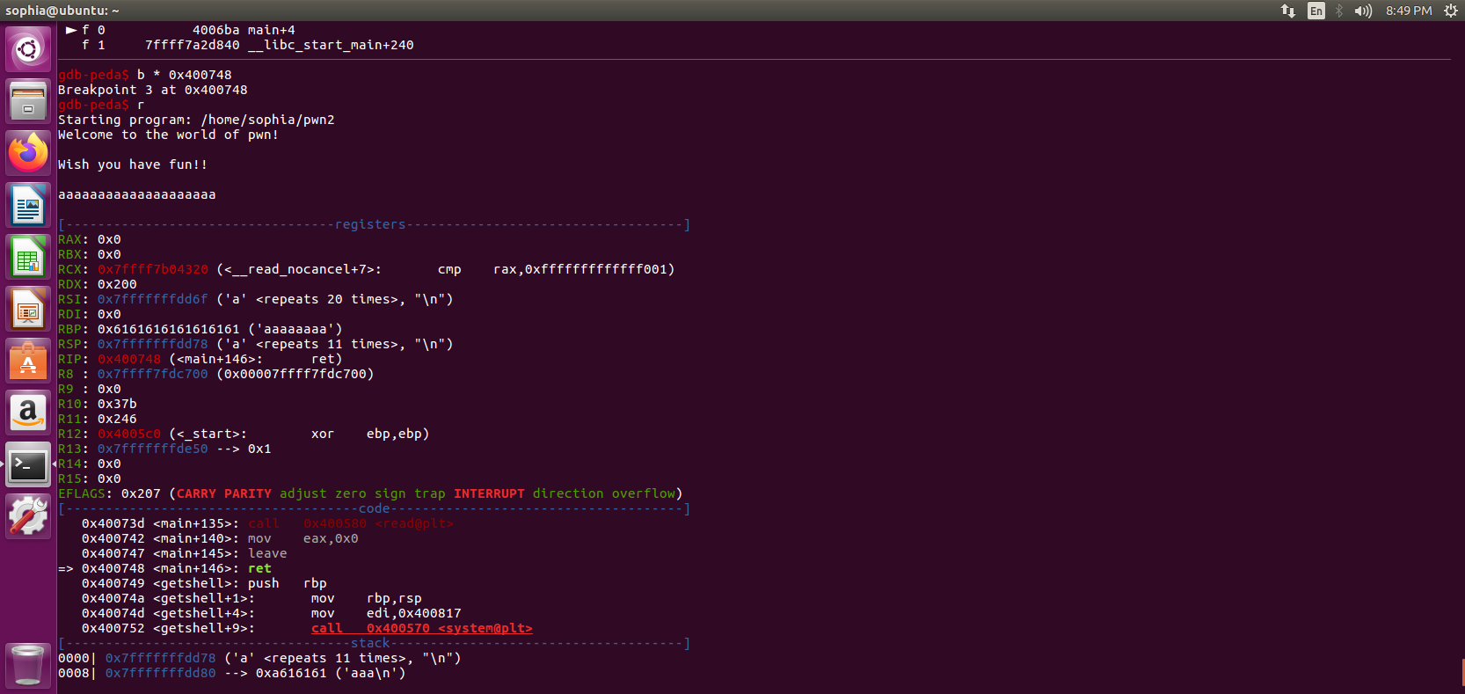The height and width of the screenshot is (694, 1465).
Task: Show calendar from 8:49 PM clock
Action: 1409,11
